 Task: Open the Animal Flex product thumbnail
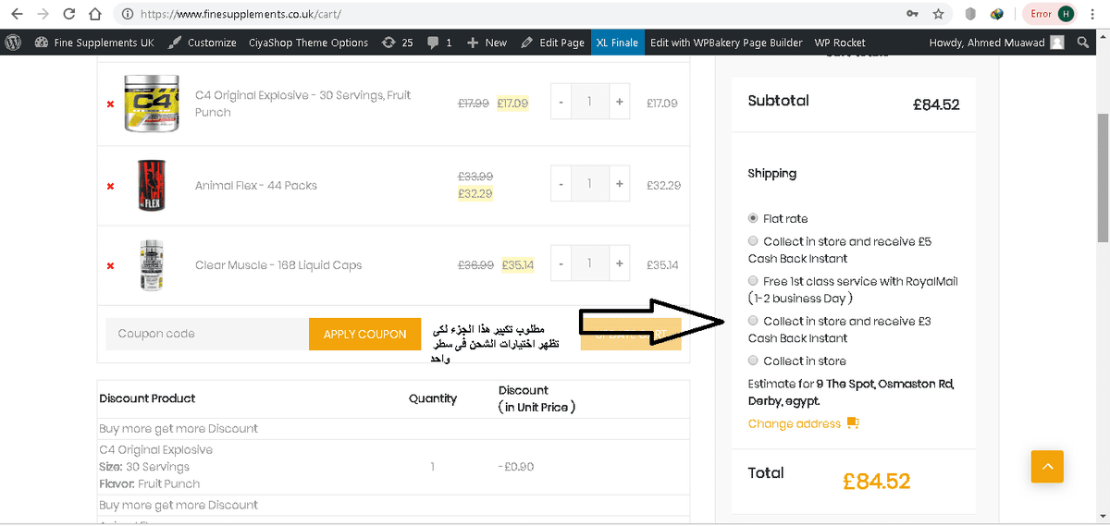(151, 184)
